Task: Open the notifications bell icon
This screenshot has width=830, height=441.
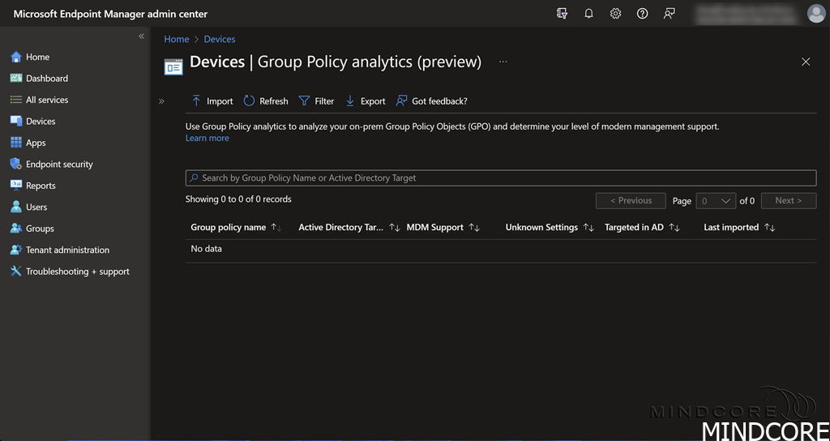Action: pos(588,14)
